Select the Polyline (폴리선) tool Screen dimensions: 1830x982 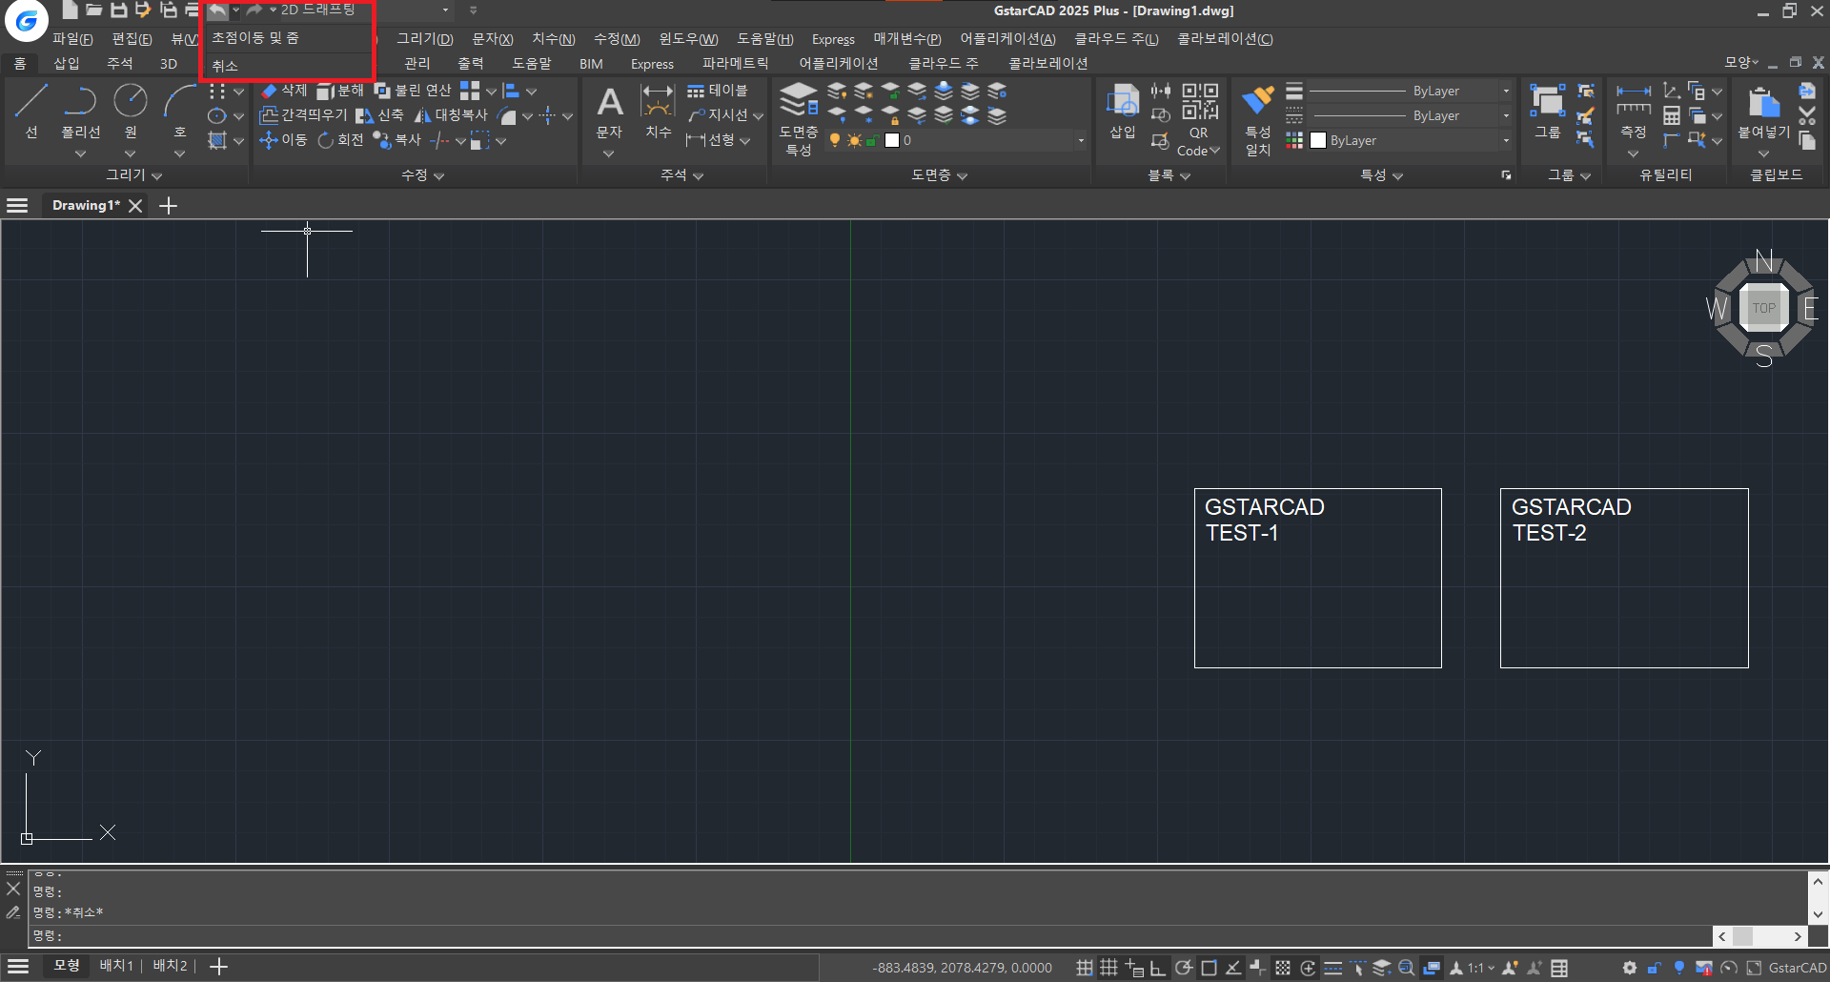pos(80,113)
